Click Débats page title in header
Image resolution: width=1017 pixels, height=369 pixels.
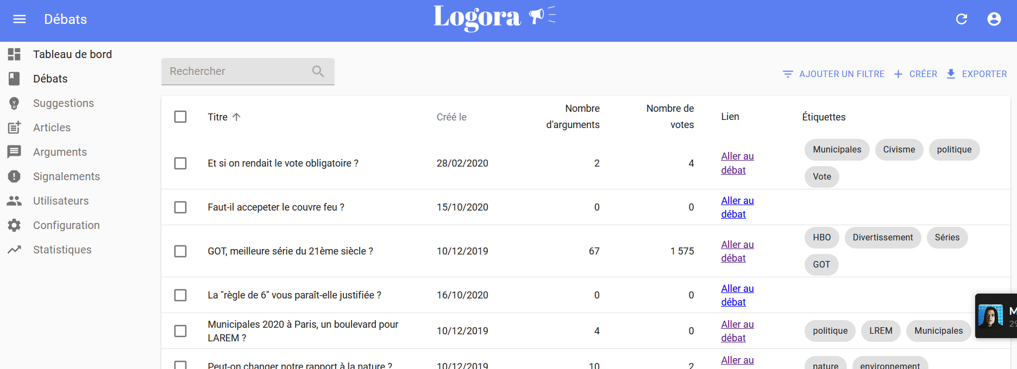(66, 20)
